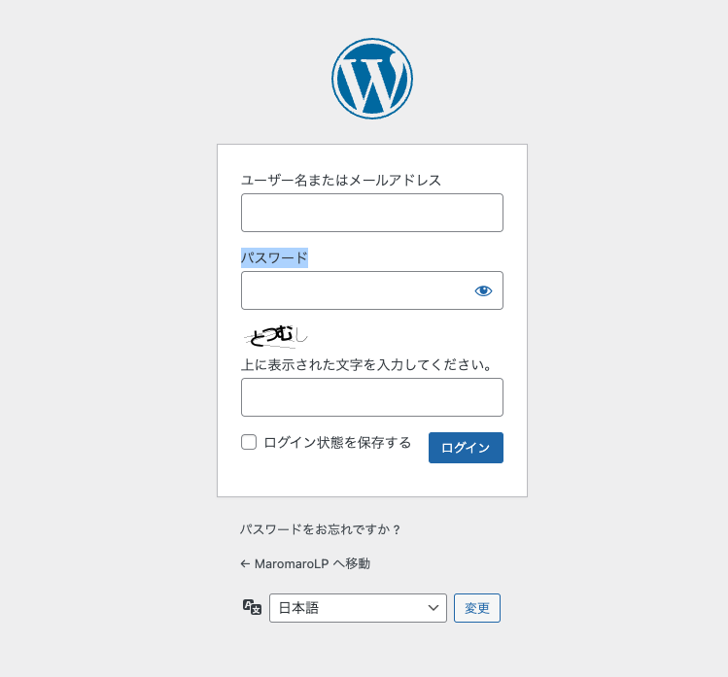The height and width of the screenshot is (677, 728).
Task: Follow the ← MaromaroLP へ移動 link
Action: [x=305, y=563]
